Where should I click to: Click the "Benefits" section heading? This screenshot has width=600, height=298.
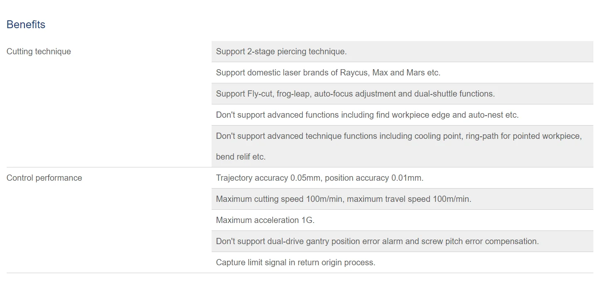tap(26, 24)
